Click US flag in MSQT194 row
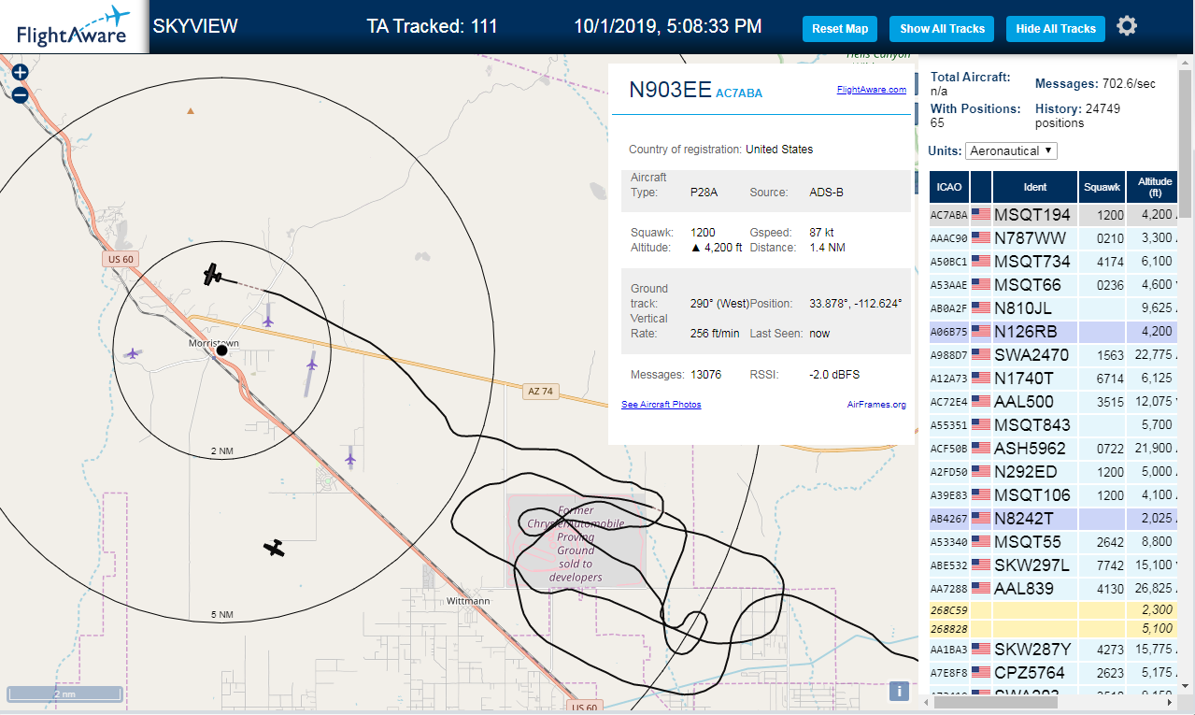 coord(981,214)
